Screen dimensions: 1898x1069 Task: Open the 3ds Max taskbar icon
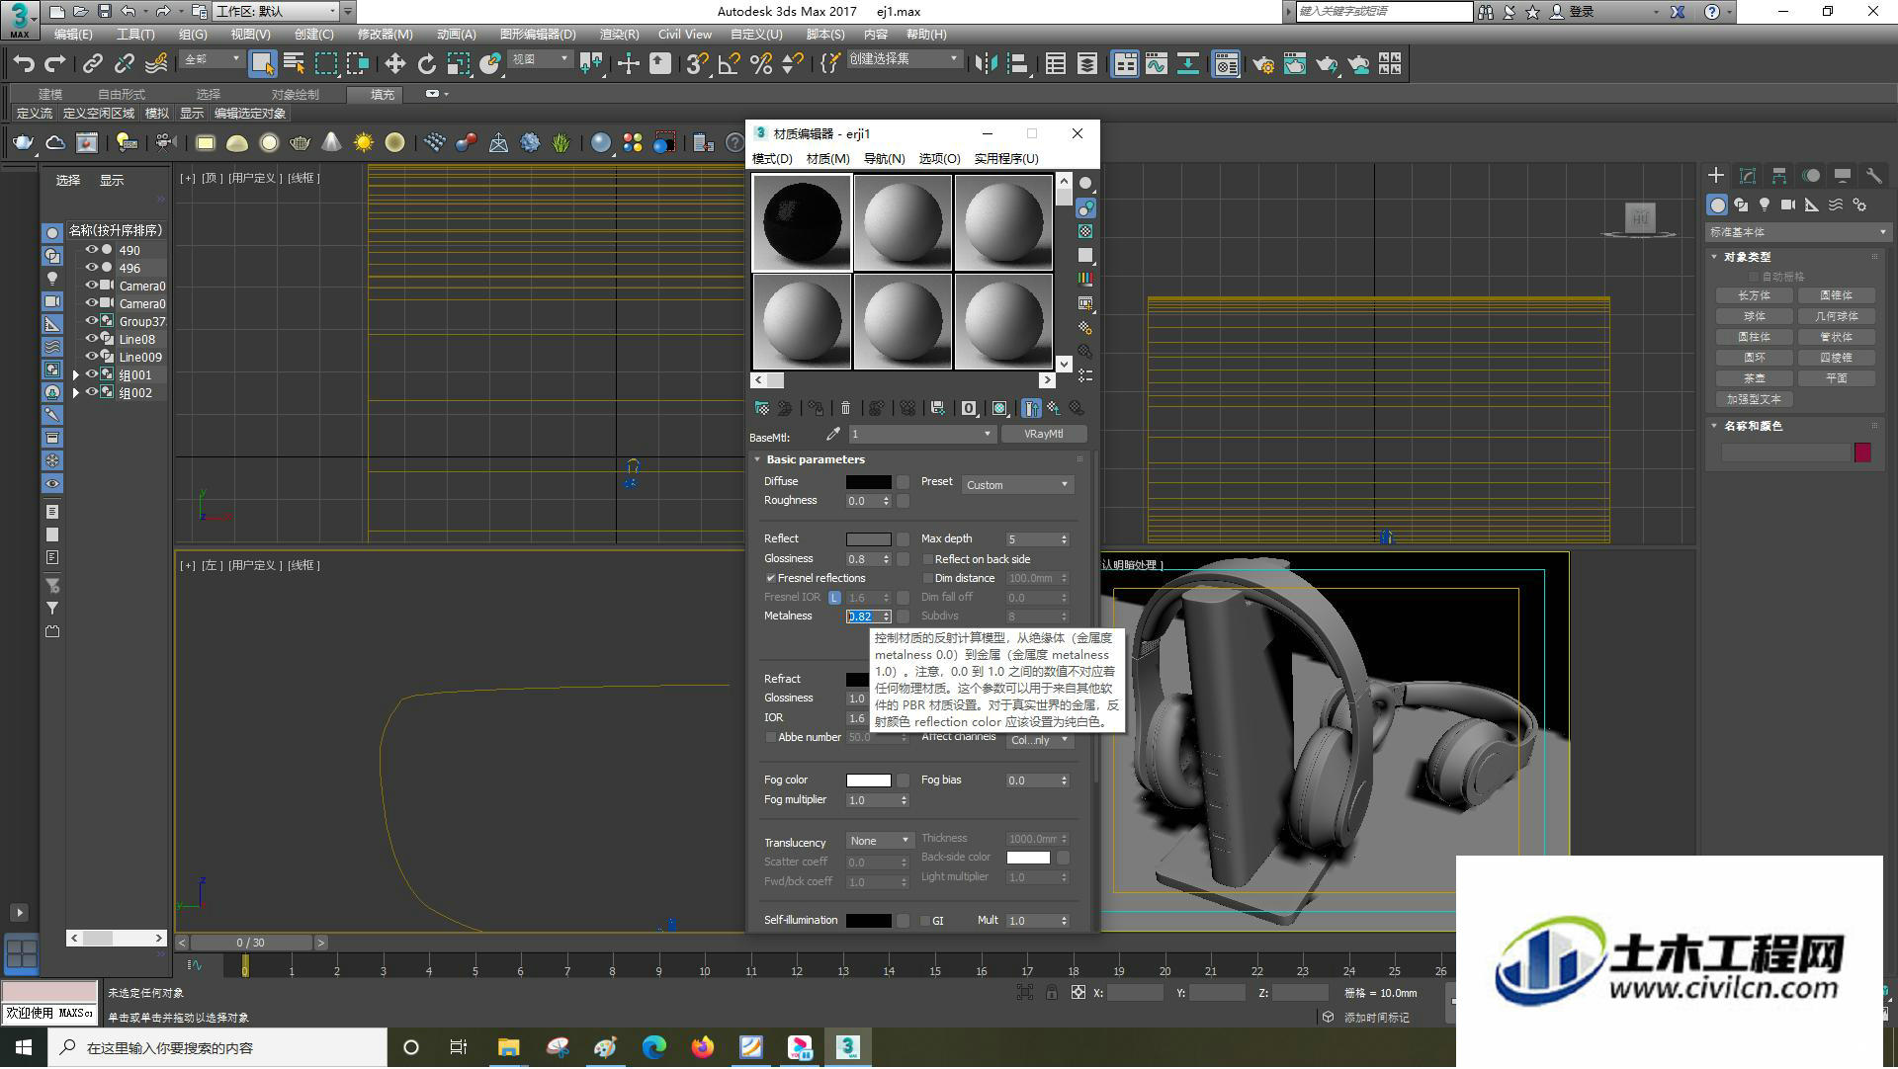pyautogui.click(x=848, y=1047)
